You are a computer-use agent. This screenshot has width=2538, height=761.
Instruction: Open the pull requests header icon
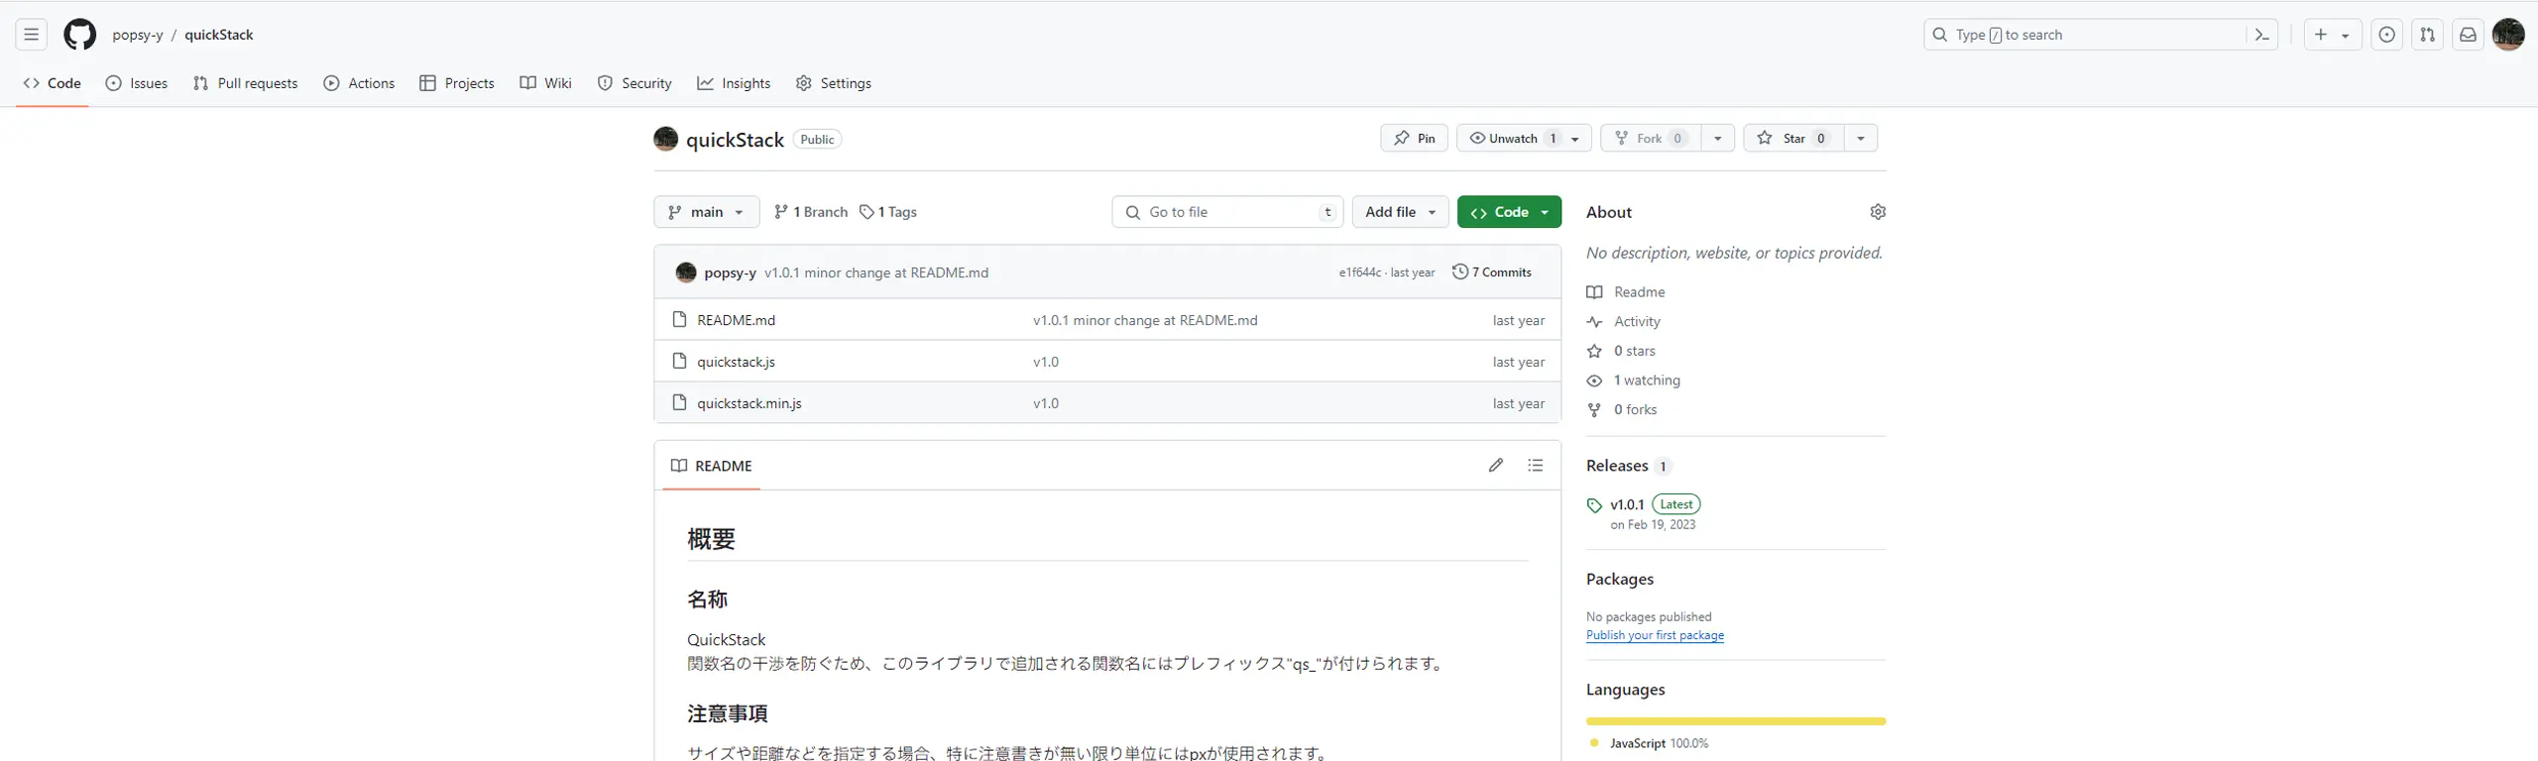click(2427, 35)
